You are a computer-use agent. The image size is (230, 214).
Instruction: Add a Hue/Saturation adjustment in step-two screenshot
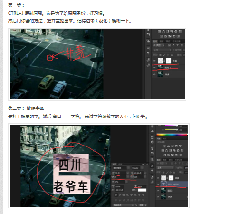[x=163, y=150]
